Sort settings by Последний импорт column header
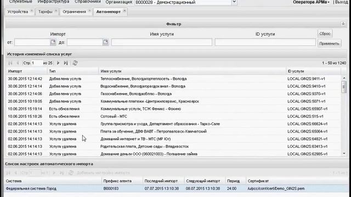 point(163,181)
